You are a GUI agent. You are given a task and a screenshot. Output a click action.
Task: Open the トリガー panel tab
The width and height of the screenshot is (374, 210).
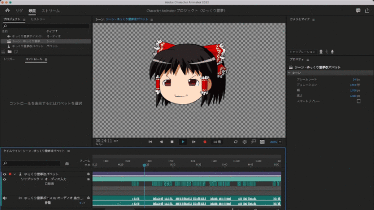click(x=9, y=59)
